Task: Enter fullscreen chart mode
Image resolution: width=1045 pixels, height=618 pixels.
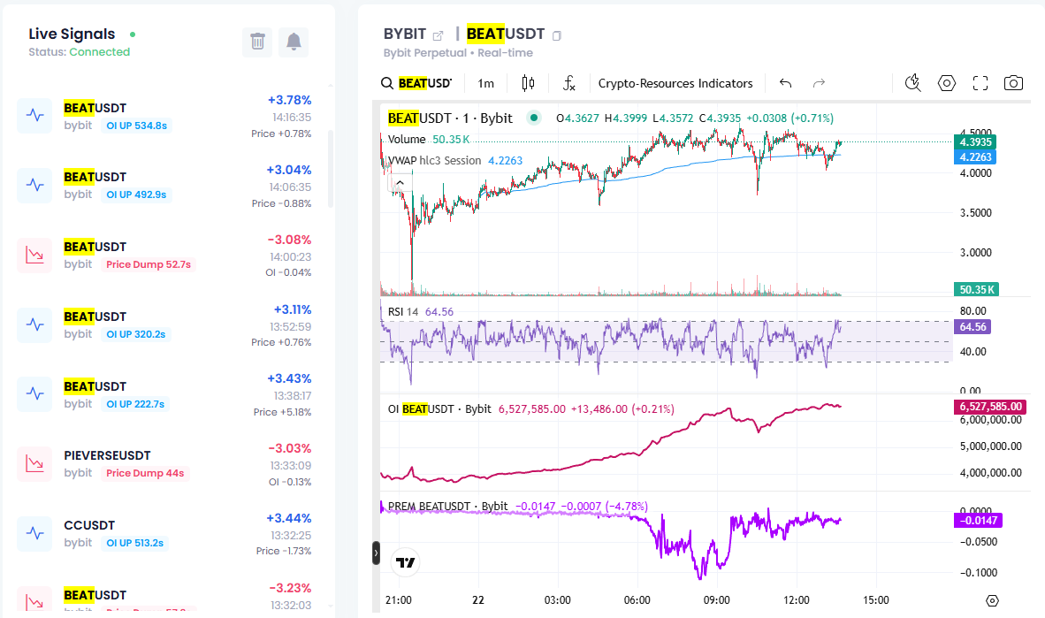Action: [x=980, y=83]
